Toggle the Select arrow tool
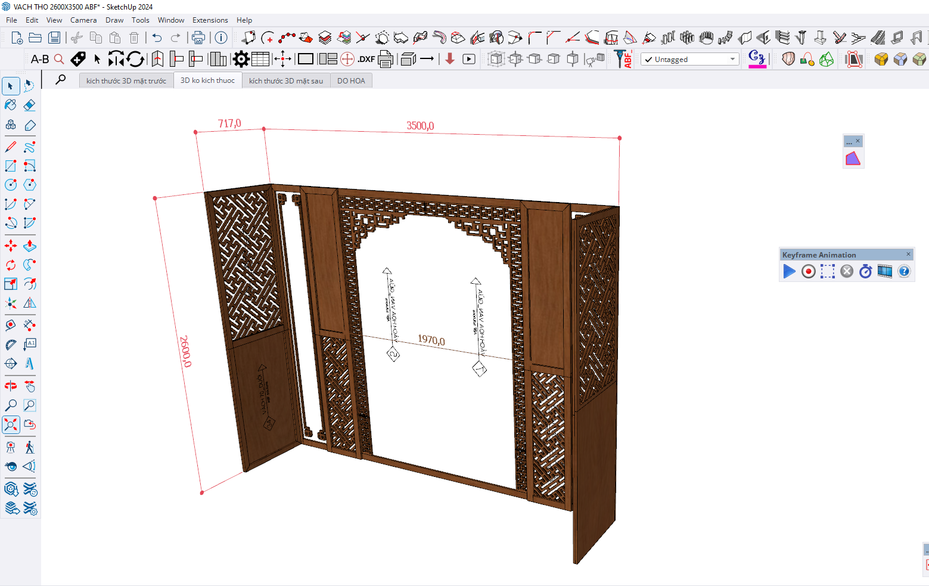Viewport: 929px width, 586px height. [x=11, y=86]
